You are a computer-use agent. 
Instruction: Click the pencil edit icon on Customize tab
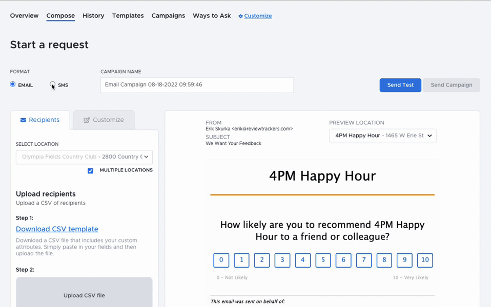point(87,120)
